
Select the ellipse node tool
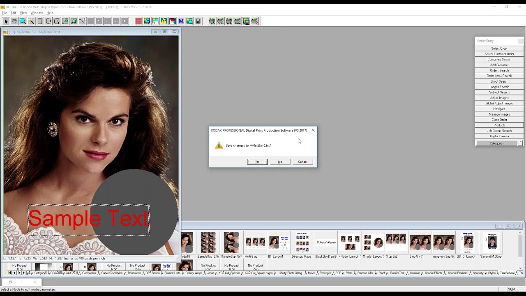48,21
